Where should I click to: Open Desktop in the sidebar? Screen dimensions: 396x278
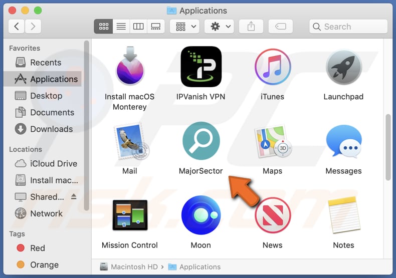click(x=43, y=96)
